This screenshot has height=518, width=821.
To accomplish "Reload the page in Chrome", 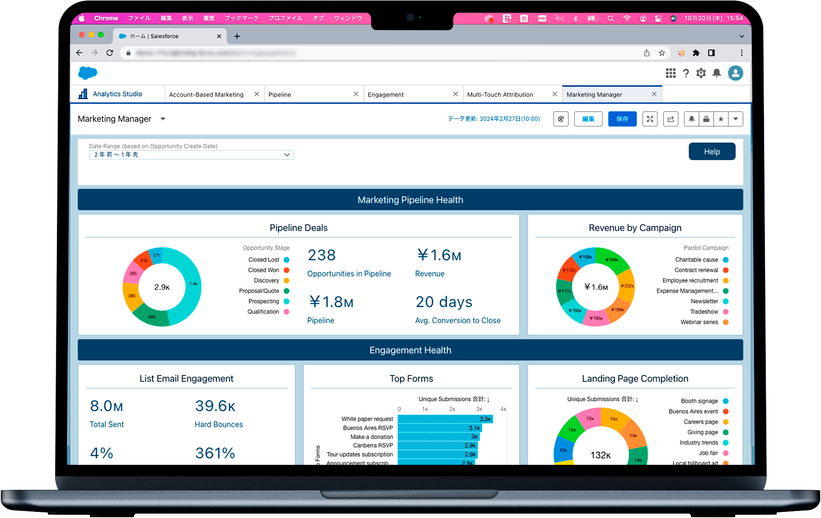I will coord(110,53).
